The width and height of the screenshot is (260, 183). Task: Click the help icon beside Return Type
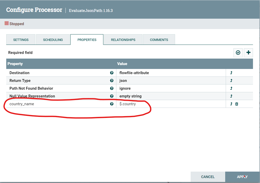click(112, 81)
